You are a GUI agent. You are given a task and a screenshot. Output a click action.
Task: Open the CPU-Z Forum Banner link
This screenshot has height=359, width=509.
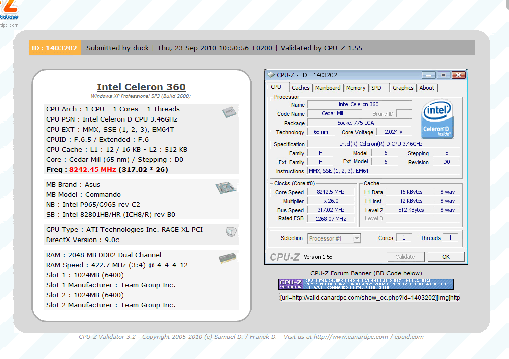click(366, 273)
